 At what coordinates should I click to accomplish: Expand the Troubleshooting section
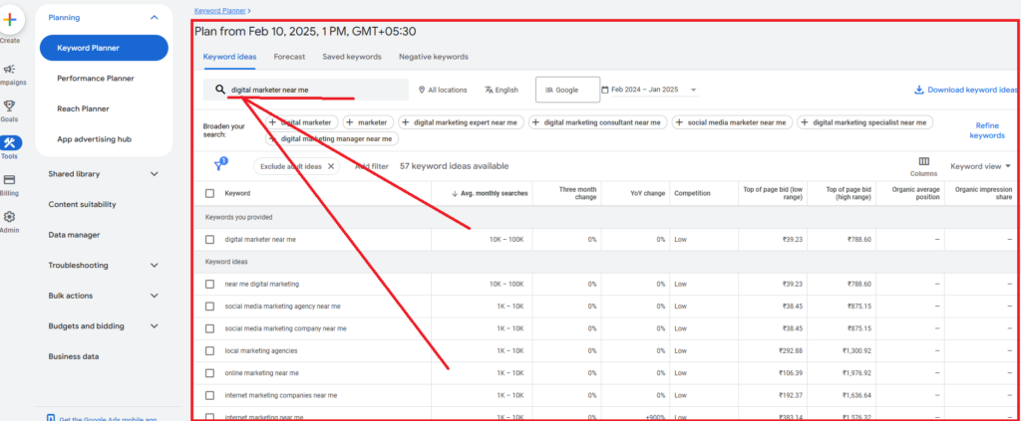(154, 265)
